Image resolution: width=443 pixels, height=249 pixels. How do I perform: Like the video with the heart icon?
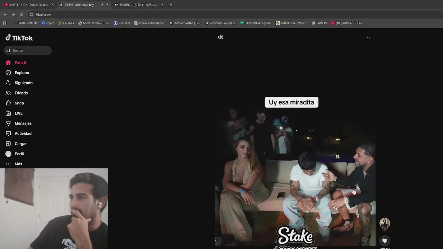pyautogui.click(x=385, y=240)
